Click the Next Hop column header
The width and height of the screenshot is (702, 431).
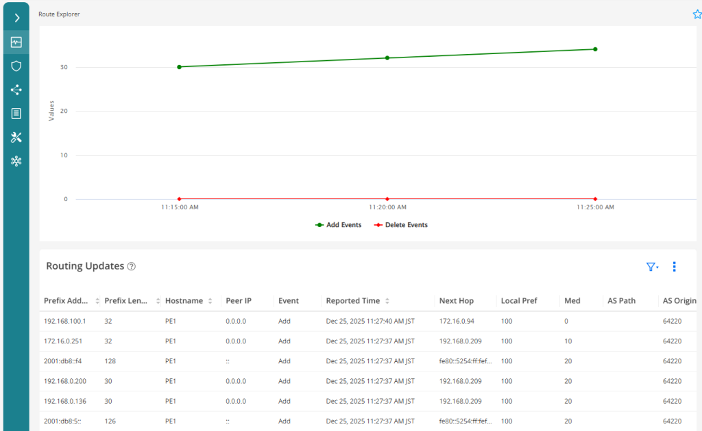pos(456,301)
